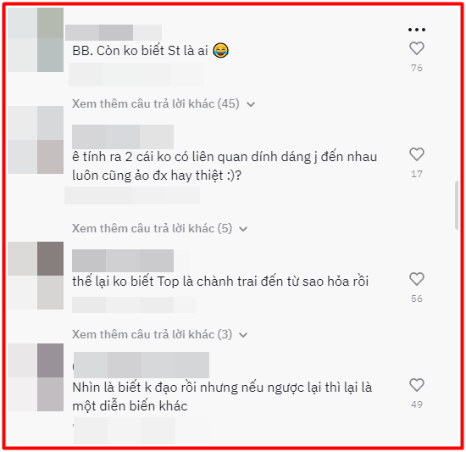Click like count 76 under the heart

417,68
